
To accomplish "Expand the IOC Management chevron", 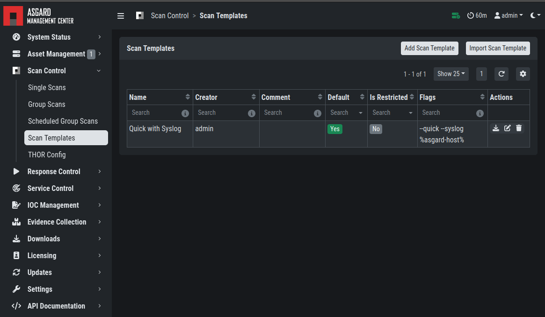I will 99,205.
